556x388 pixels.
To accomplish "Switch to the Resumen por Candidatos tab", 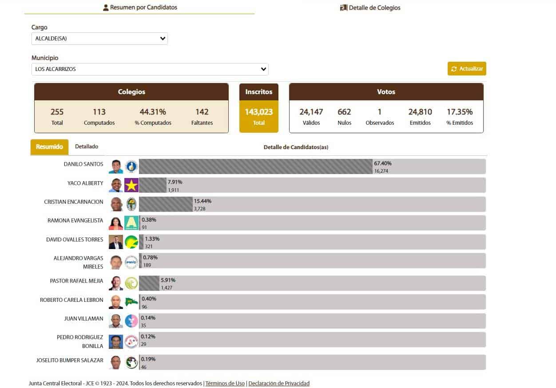I will (x=139, y=8).
